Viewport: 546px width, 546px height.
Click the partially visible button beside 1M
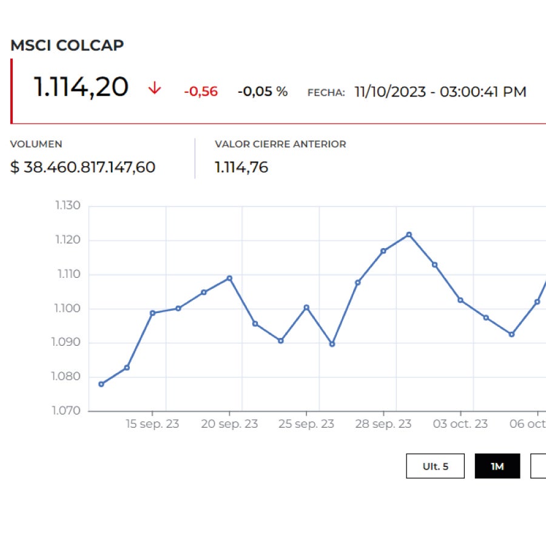pyautogui.click(x=540, y=466)
